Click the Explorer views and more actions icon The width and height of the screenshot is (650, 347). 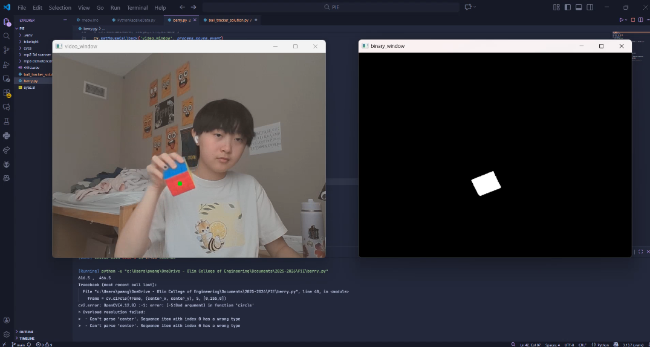click(x=65, y=20)
